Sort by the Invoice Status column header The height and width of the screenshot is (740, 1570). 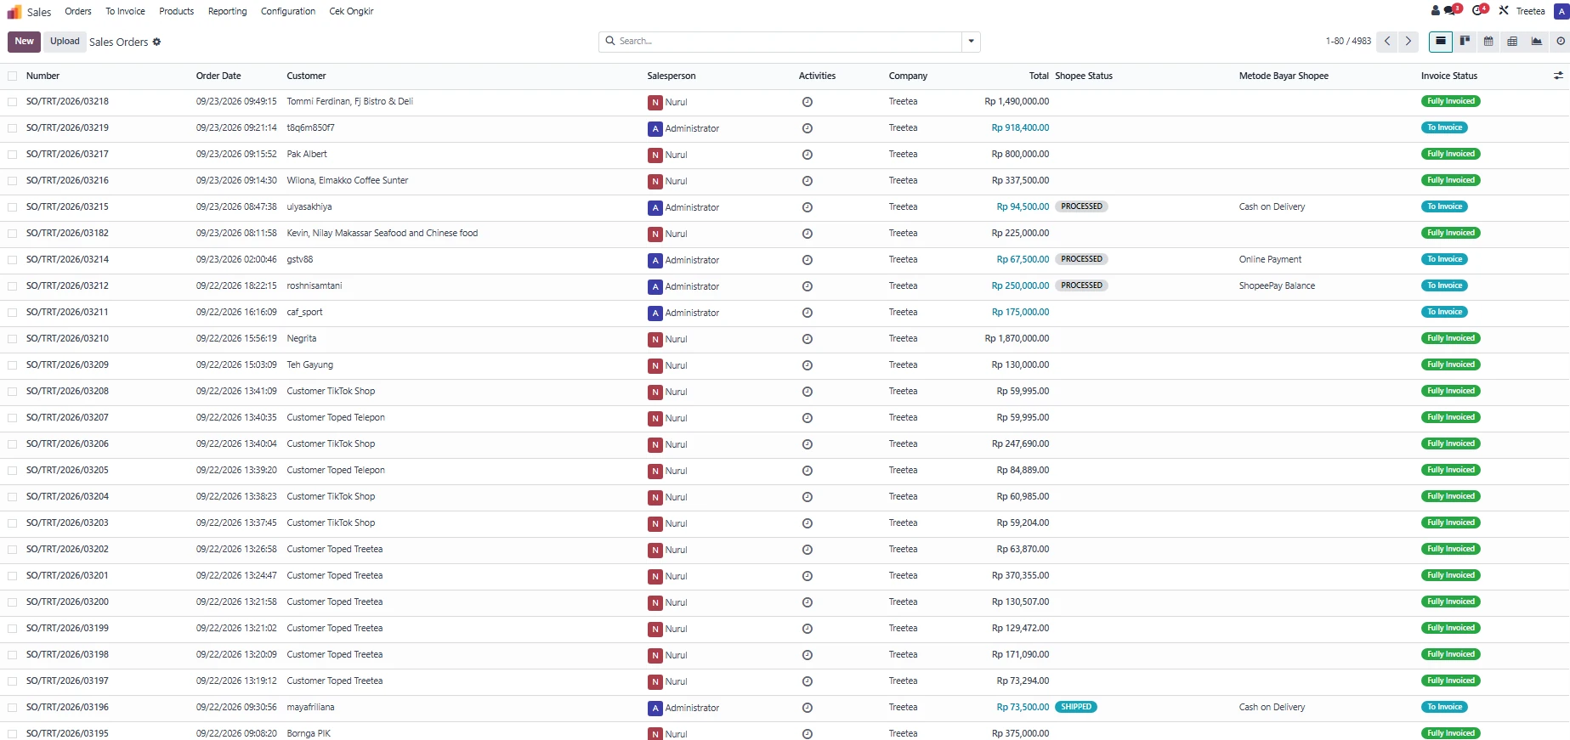(x=1448, y=76)
